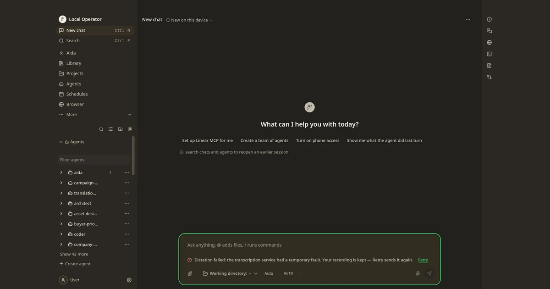
Task: Click the search icon above the agents list
Action: [x=101, y=129]
